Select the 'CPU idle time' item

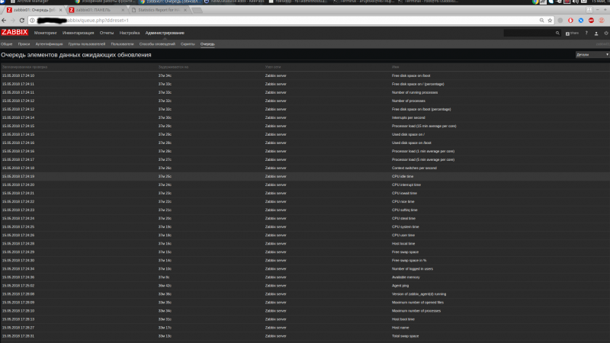403,177
